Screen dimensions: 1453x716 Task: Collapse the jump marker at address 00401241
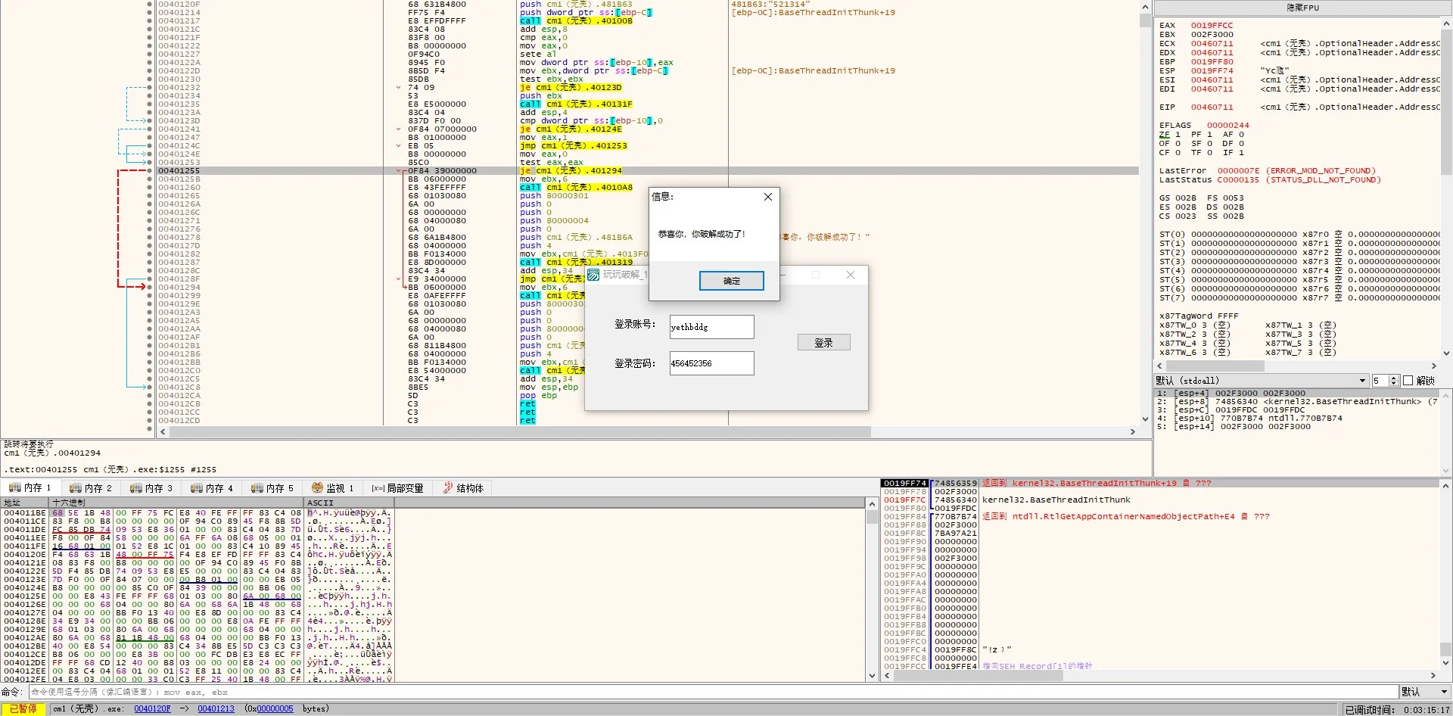[399, 129]
